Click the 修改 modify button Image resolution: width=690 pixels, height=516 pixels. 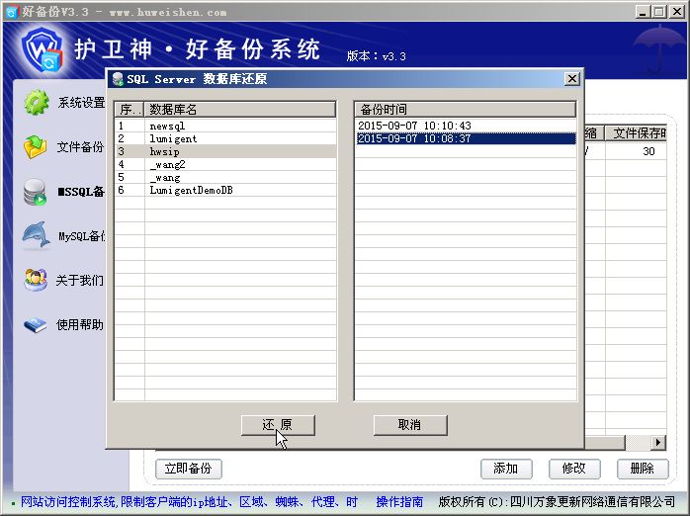click(574, 469)
